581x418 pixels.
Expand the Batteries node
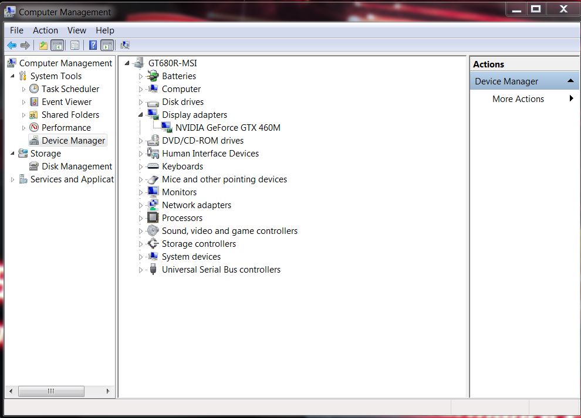click(140, 76)
